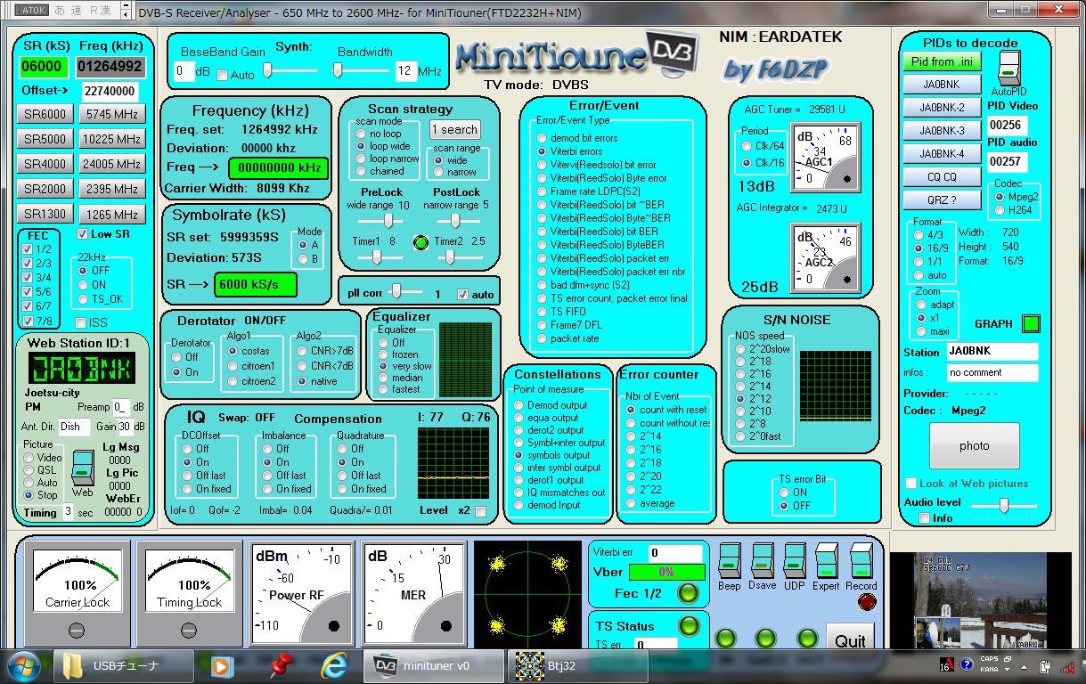Click the photo button
1086x684 pixels.
[x=974, y=445]
